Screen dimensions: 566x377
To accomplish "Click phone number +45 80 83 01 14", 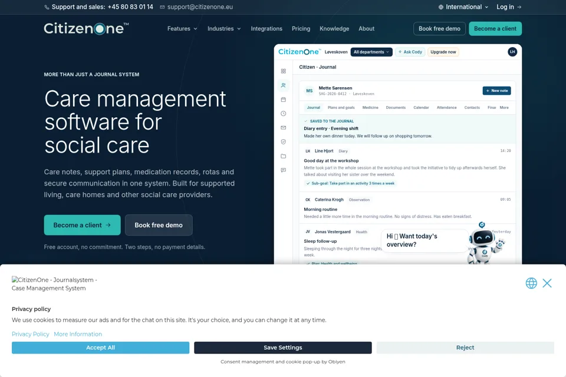I will click(130, 7).
